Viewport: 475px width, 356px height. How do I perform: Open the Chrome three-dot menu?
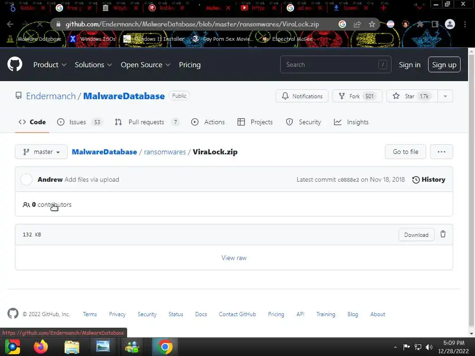coord(465,24)
